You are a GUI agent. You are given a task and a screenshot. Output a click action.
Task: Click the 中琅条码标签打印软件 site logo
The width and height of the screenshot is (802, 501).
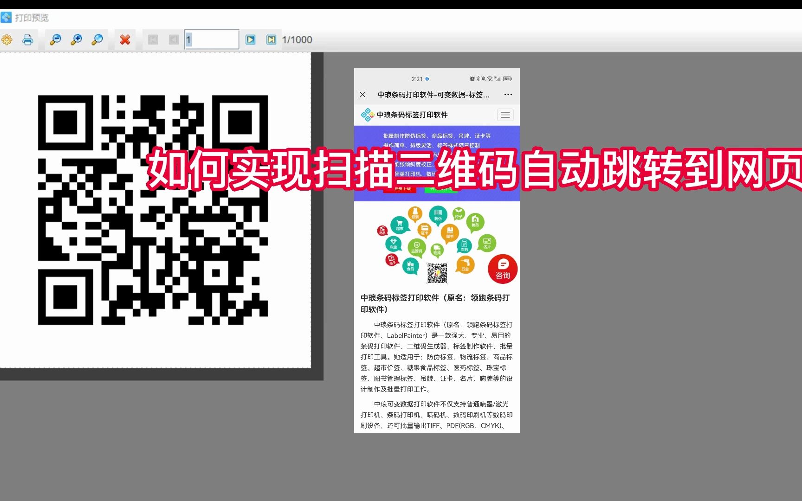(404, 115)
